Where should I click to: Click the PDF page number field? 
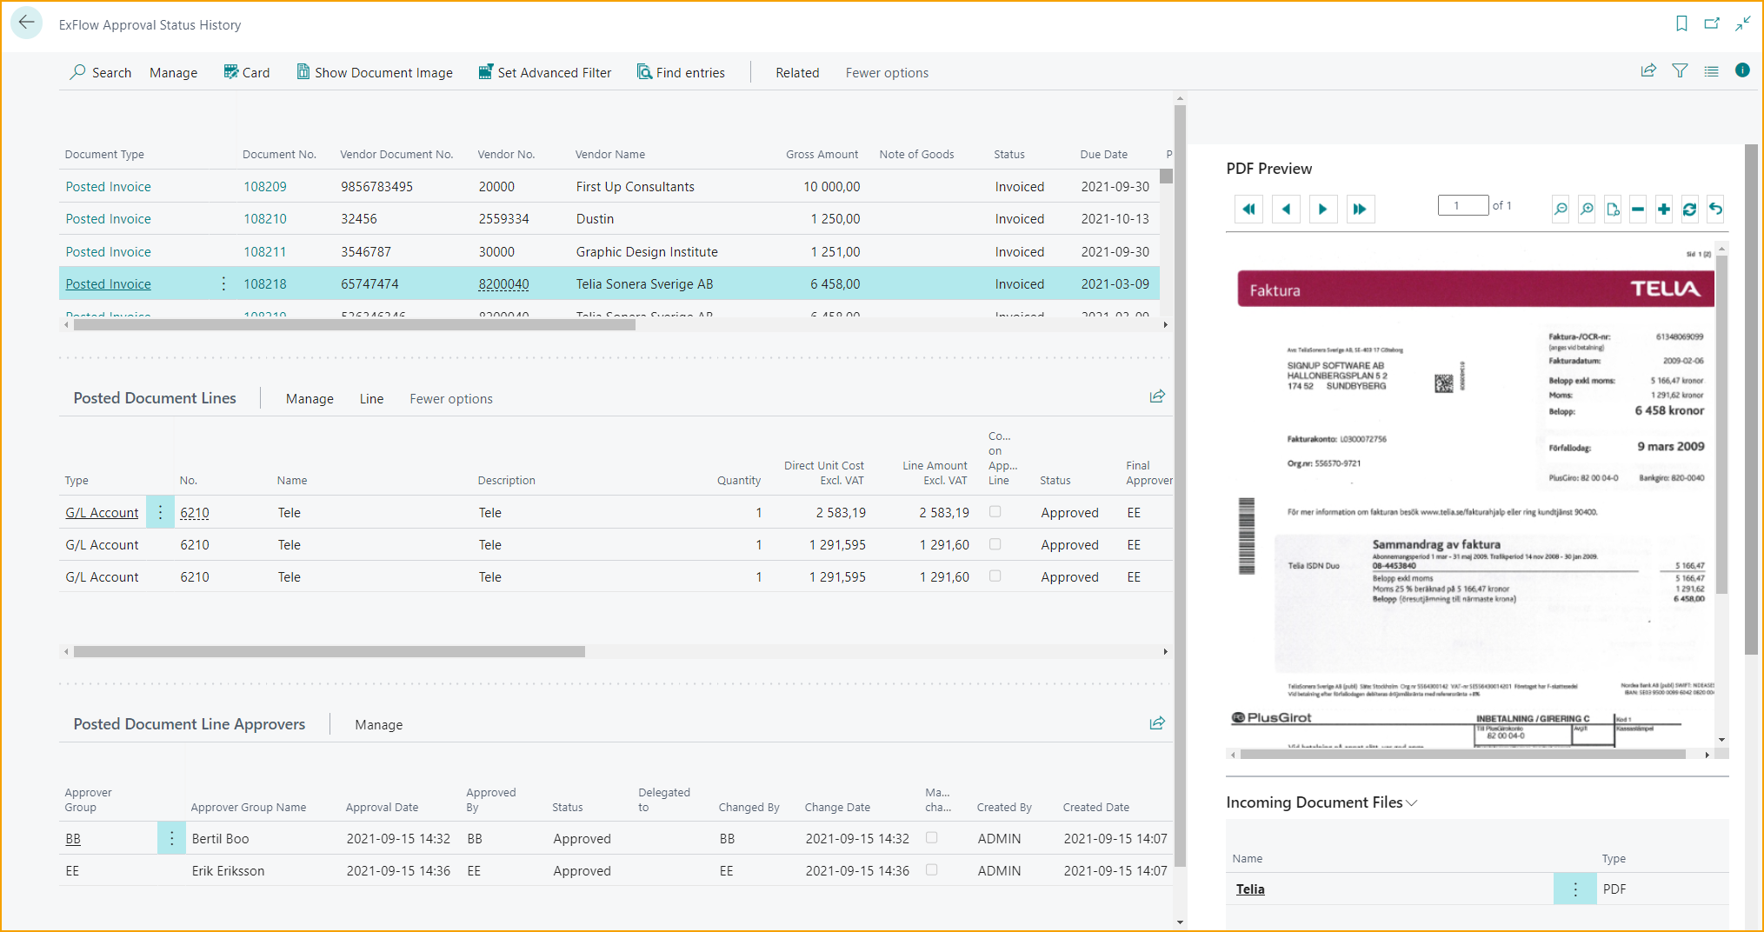pyautogui.click(x=1462, y=206)
